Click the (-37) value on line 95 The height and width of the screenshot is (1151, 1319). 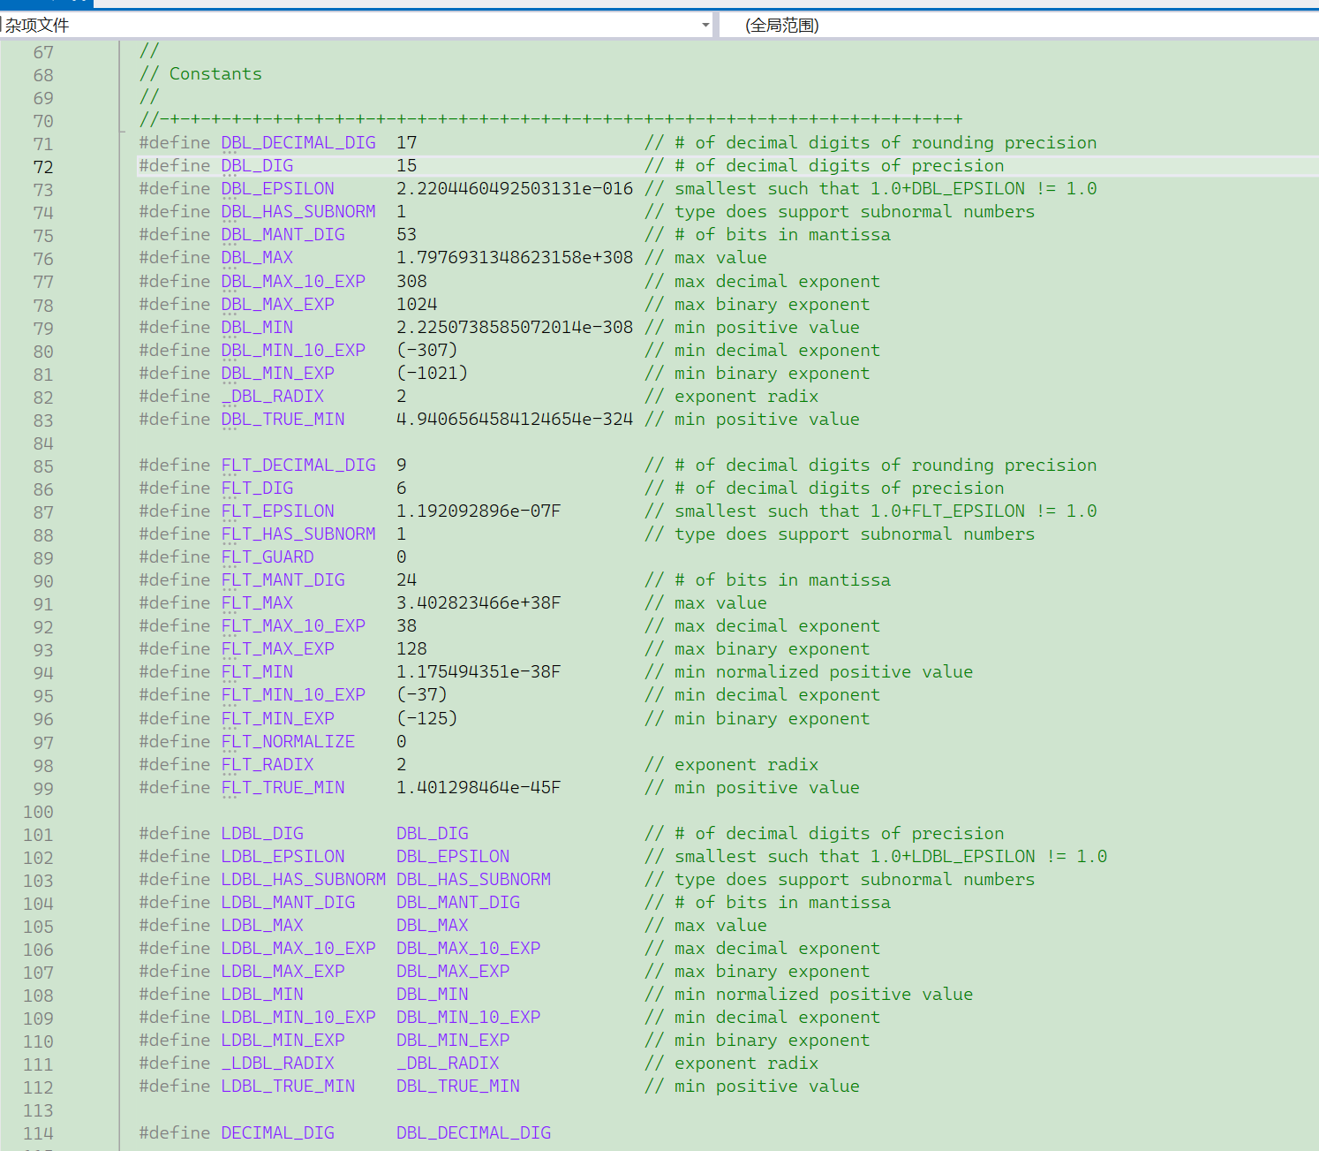[422, 694]
